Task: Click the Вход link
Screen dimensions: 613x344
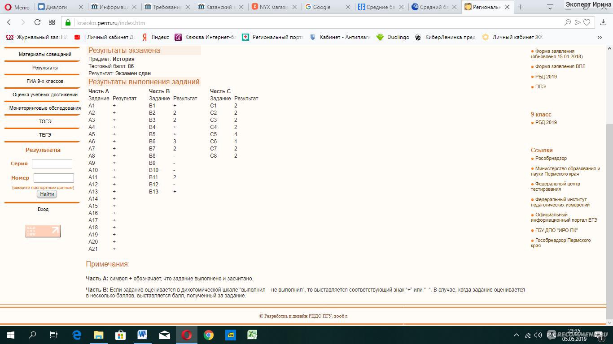Action: click(x=43, y=209)
